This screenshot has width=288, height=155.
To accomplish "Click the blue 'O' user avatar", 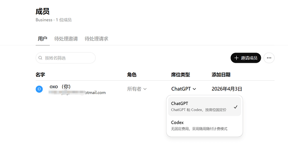I will click(x=39, y=89).
